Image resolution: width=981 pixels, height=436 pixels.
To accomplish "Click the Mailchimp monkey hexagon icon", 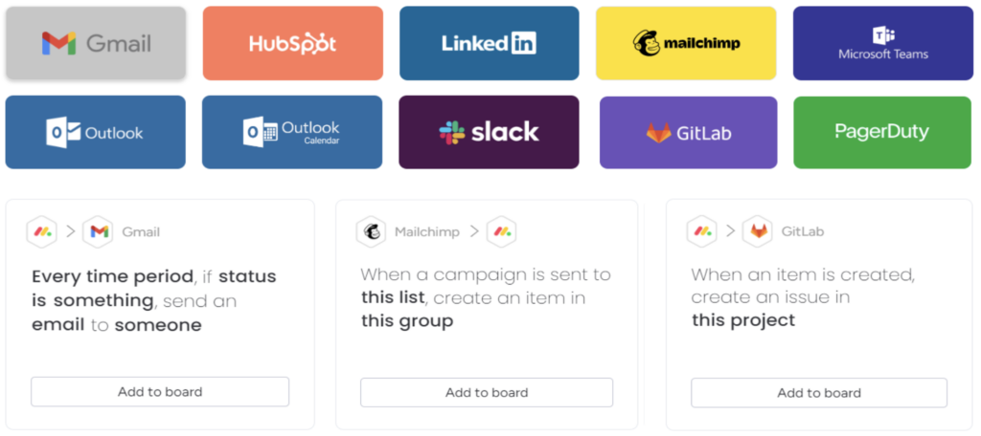I will 372,231.
